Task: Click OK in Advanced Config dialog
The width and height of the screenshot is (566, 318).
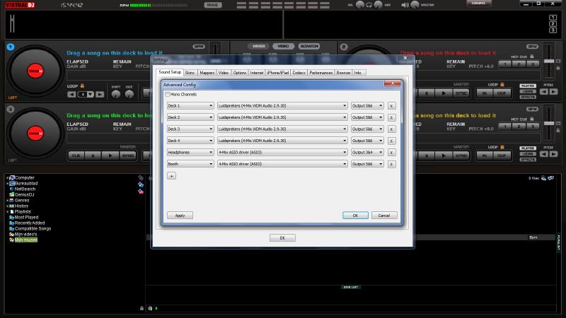Action: tap(355, 216)
